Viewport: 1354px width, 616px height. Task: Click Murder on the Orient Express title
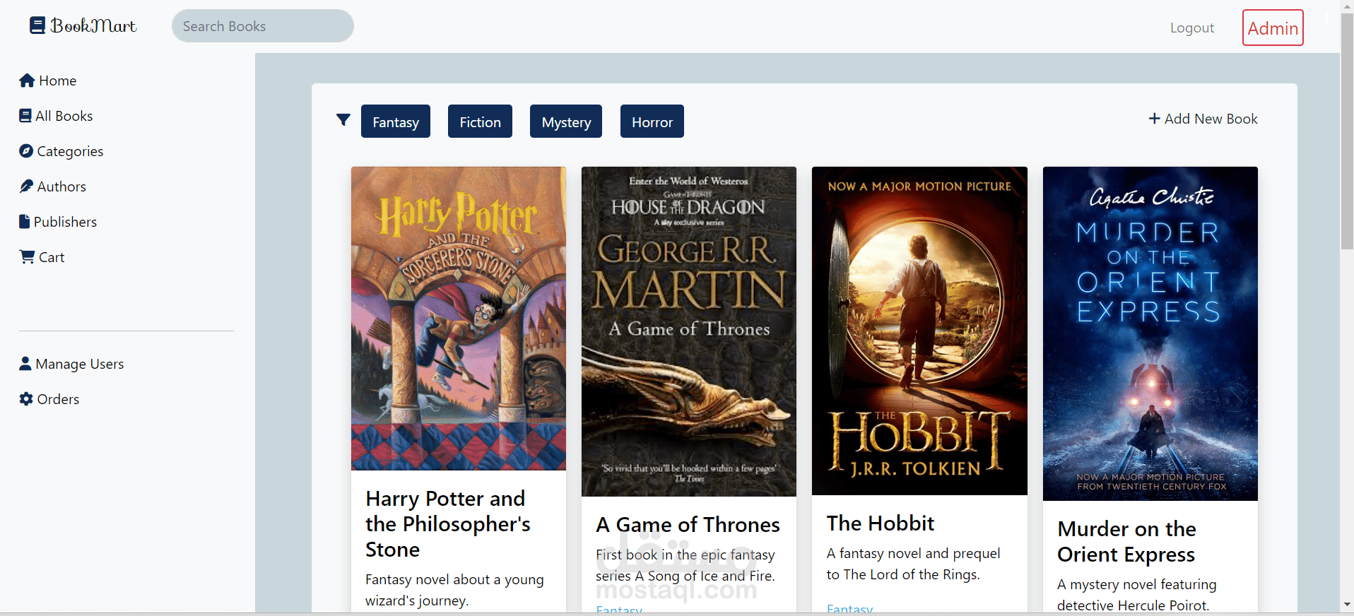pyautogui.click(x=1126, y=542)
